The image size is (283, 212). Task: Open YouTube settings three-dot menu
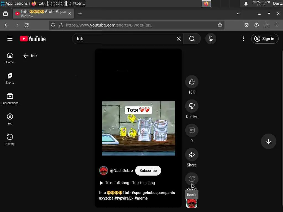[243, 39]
